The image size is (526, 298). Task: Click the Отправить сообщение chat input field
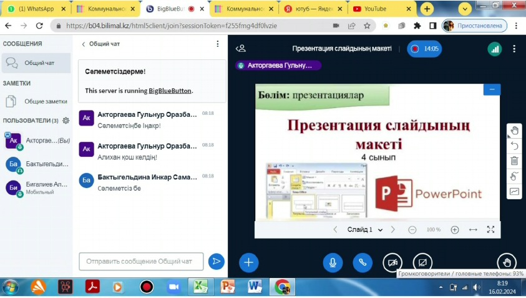(141, 261)
